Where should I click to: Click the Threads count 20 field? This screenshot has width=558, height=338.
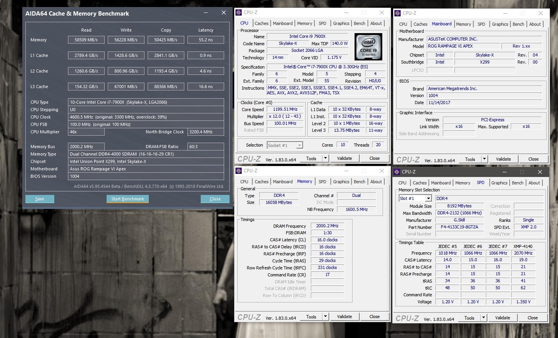tap(378, 145)
